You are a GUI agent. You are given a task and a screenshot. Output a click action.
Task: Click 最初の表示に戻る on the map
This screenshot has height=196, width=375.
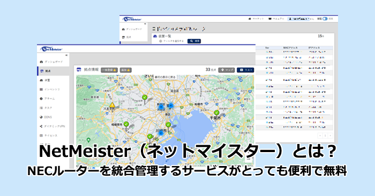[x=165, y=77]
